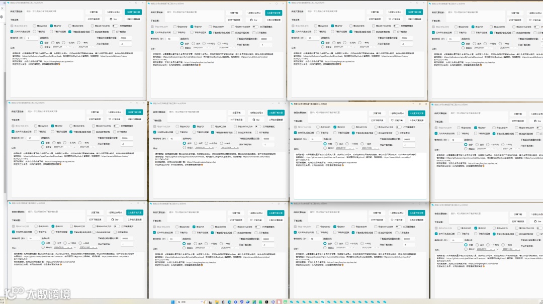
Task: Open changfengbox.top link in middle-row third window log
Action: click(342, 162)
